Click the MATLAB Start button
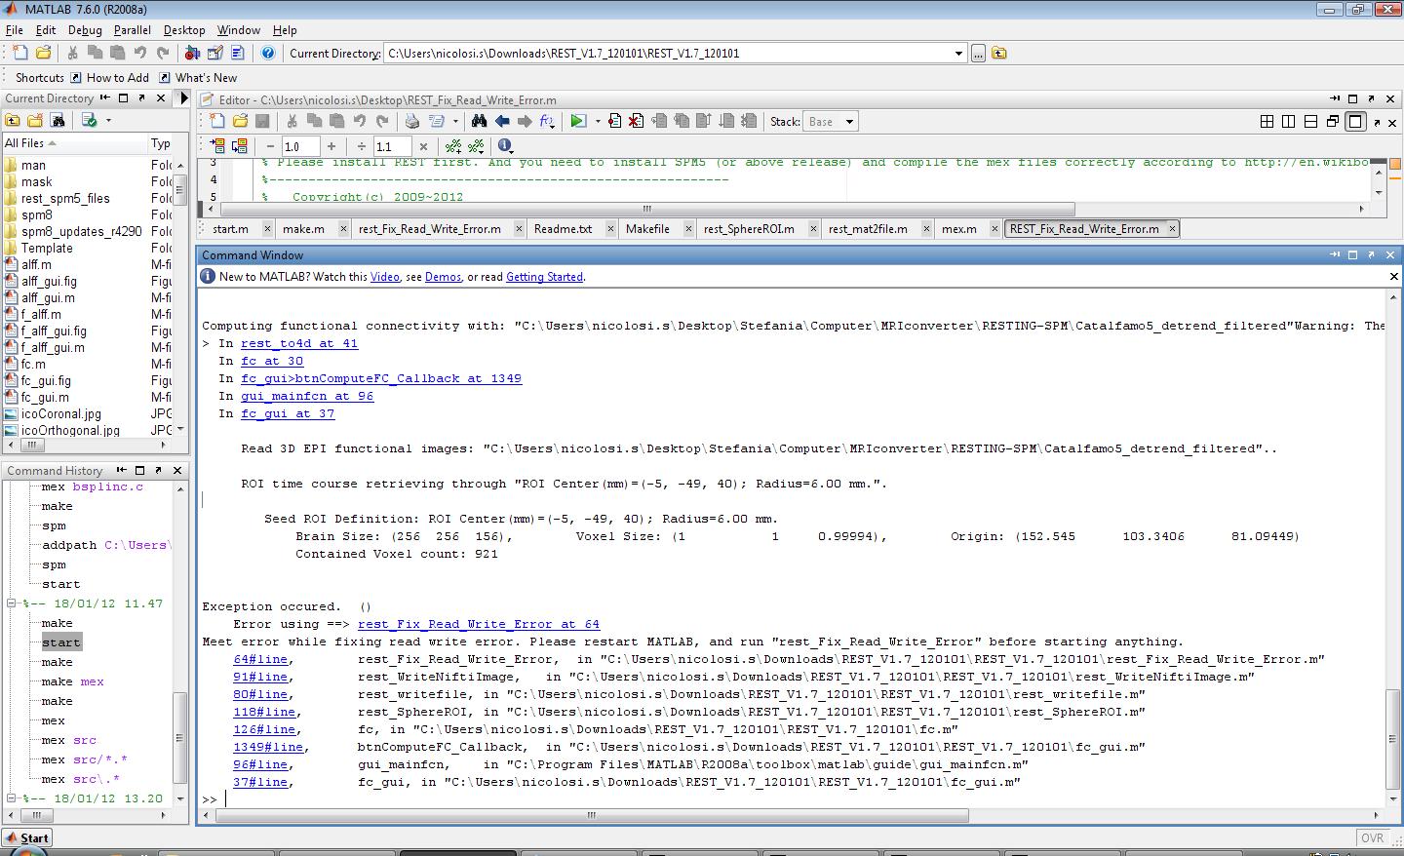1404x856 pixels. tap(26, 837)
